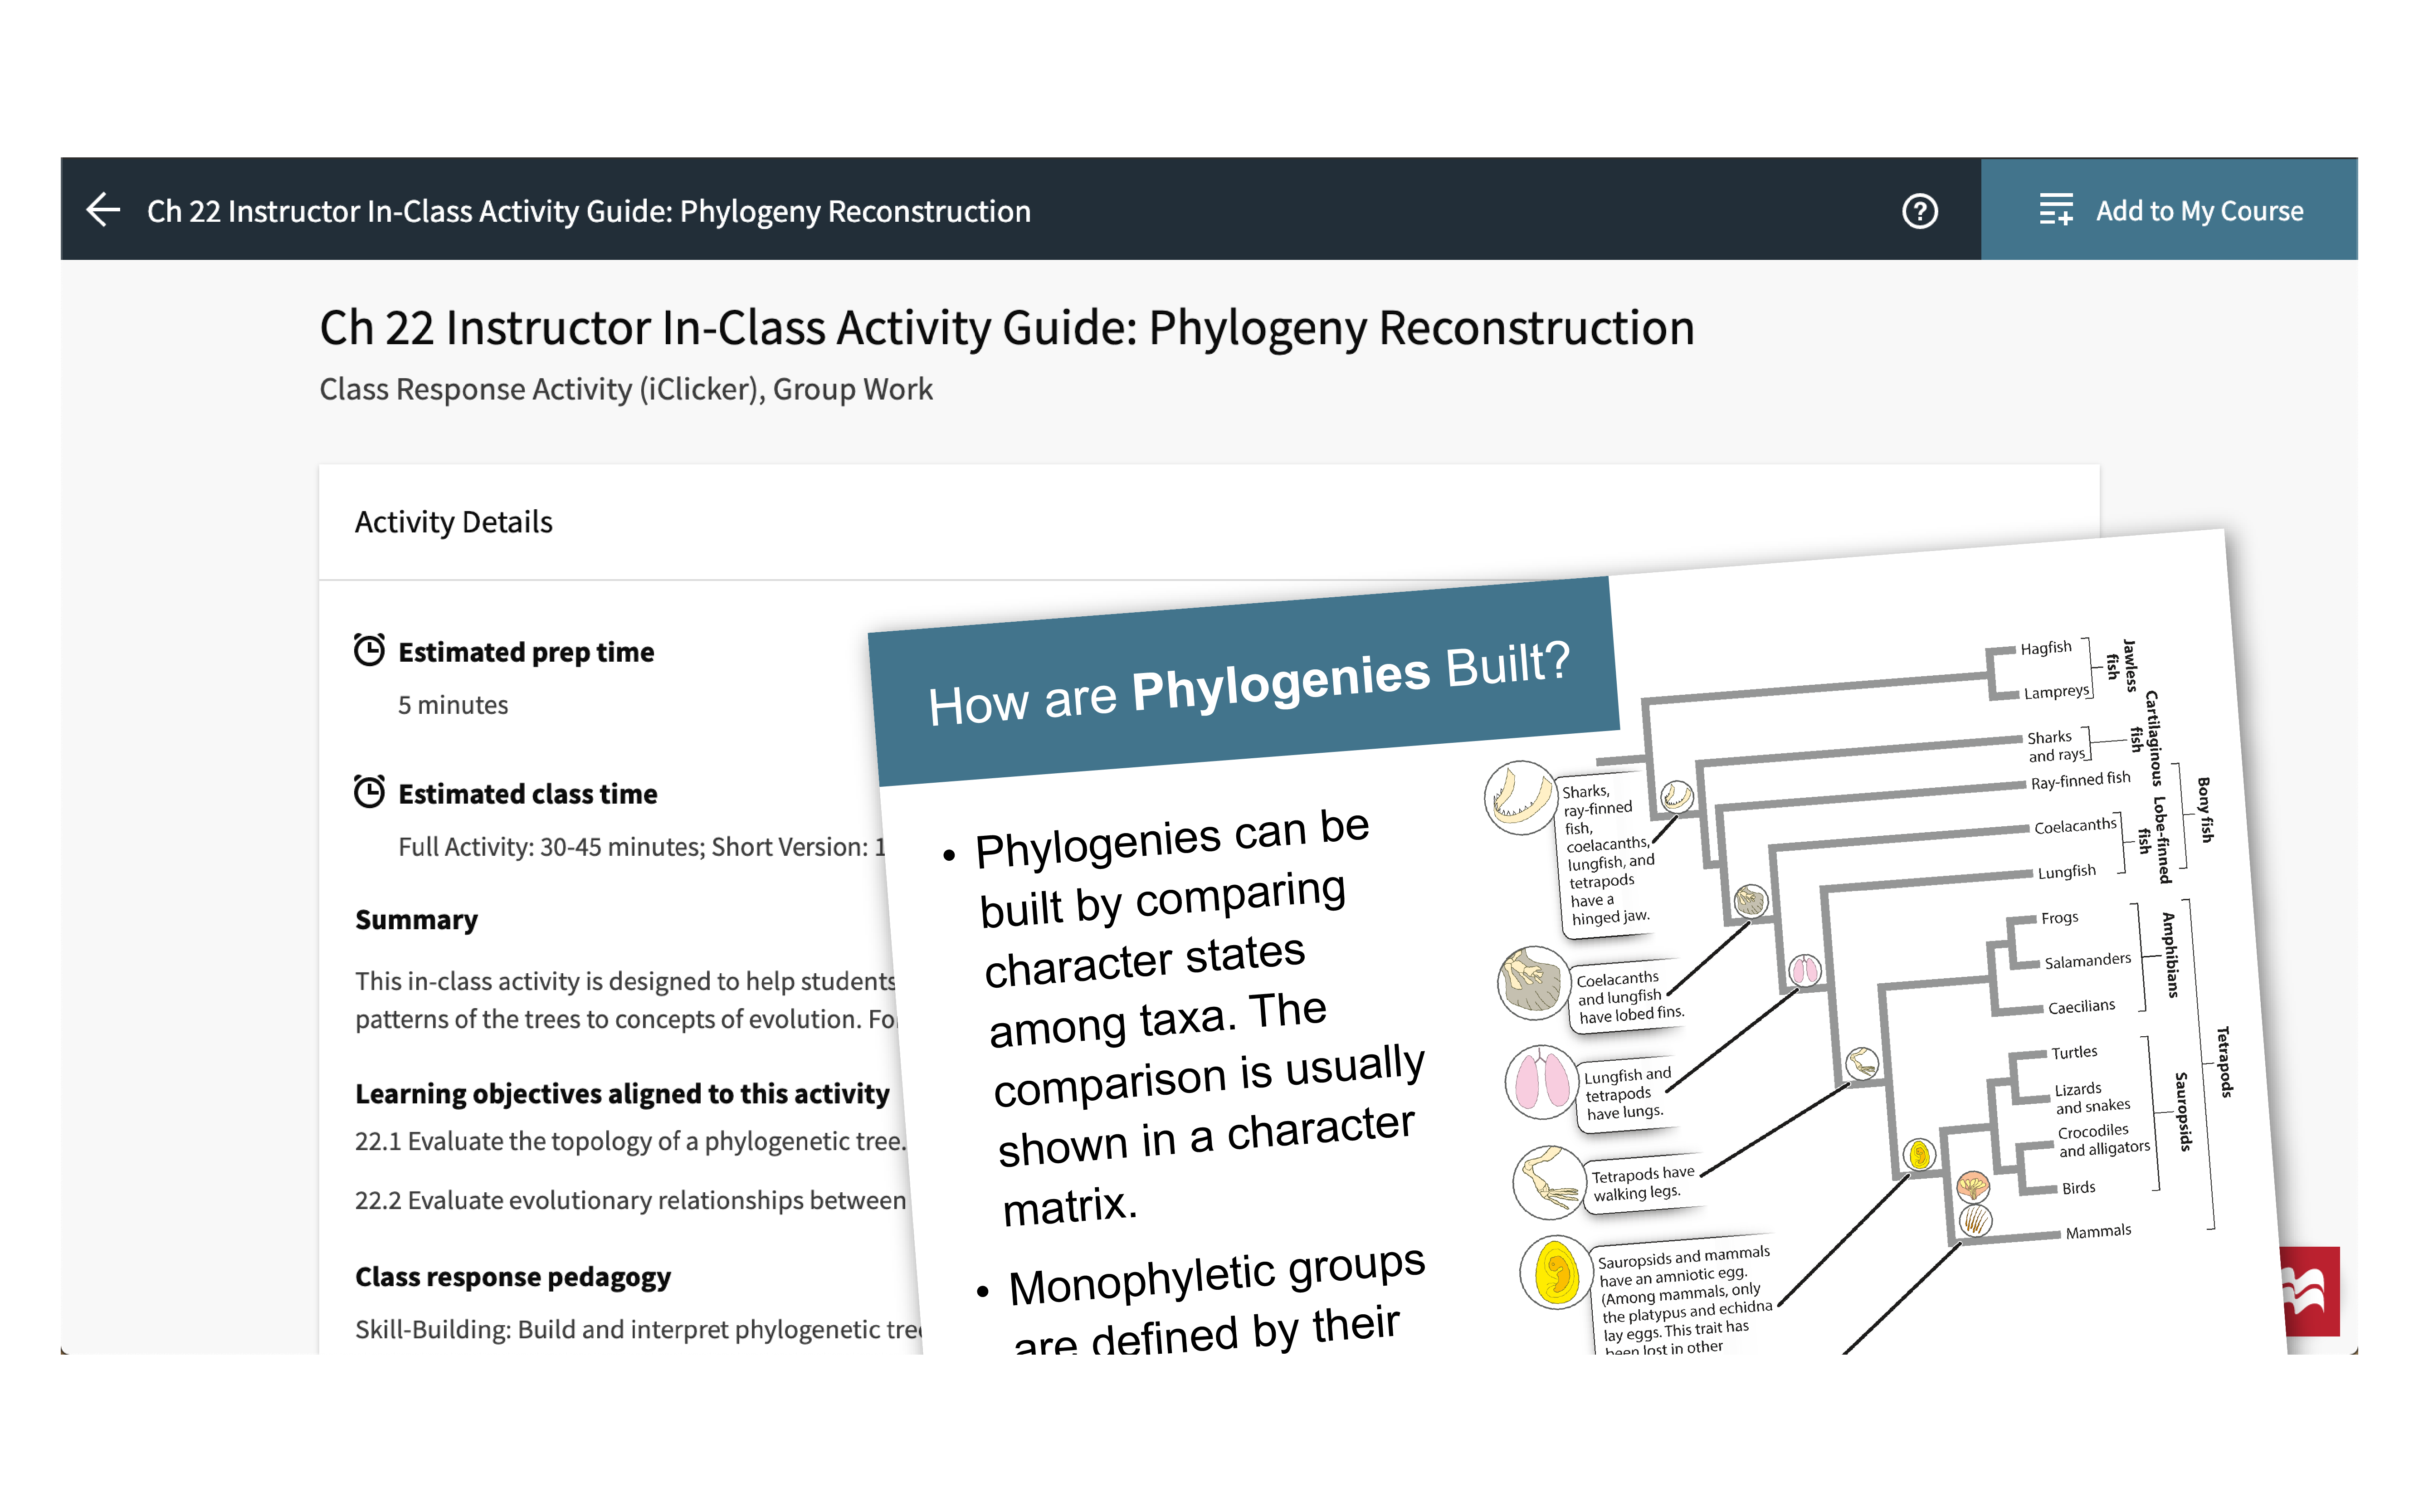Click hinged jaw illustration circle on slide
This screenshot has height=1512, width=2419.
[x=1520, y=797]
